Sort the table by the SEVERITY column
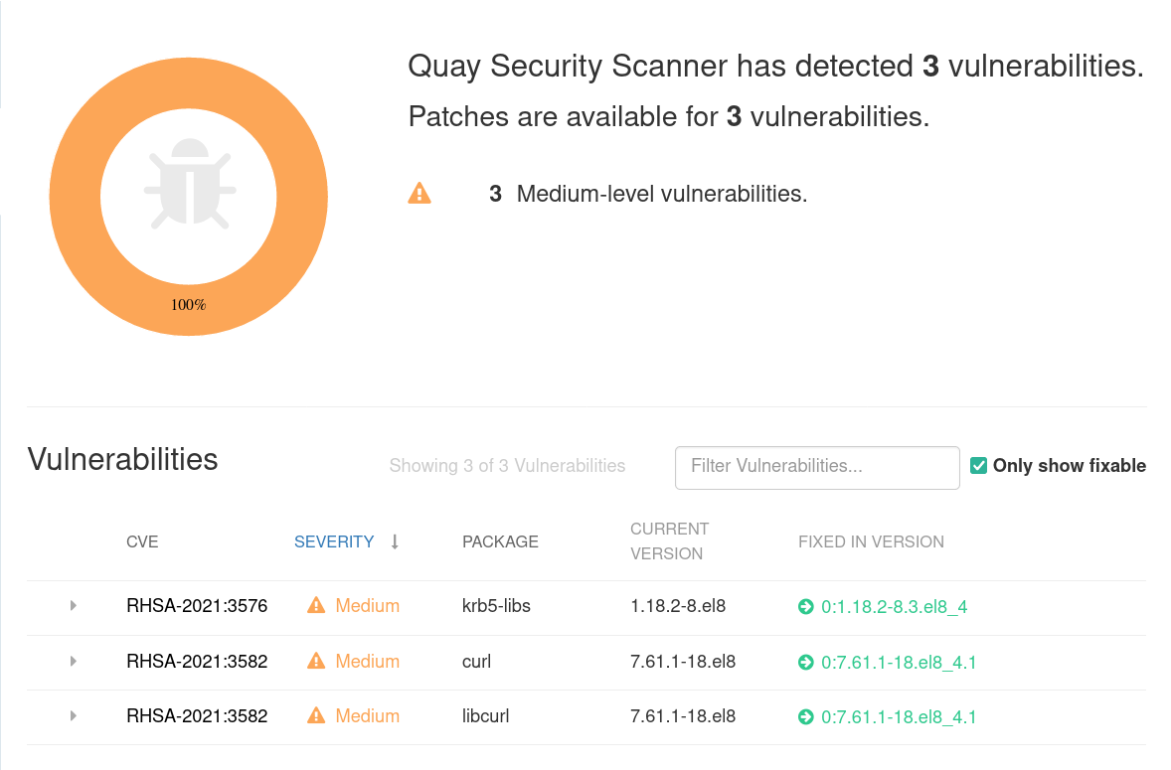This screenshot has width=1171, height=770. (x=333, y=541)
